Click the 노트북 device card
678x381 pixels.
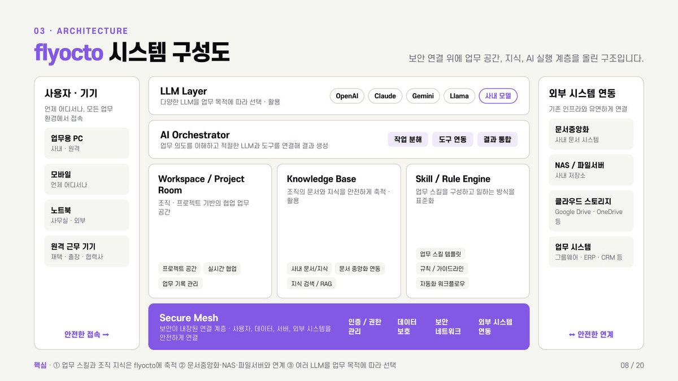pyautogui.click(x=86, y=215)
